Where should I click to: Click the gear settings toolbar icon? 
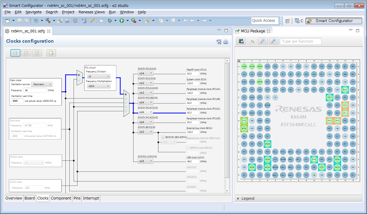click(75, 21)
